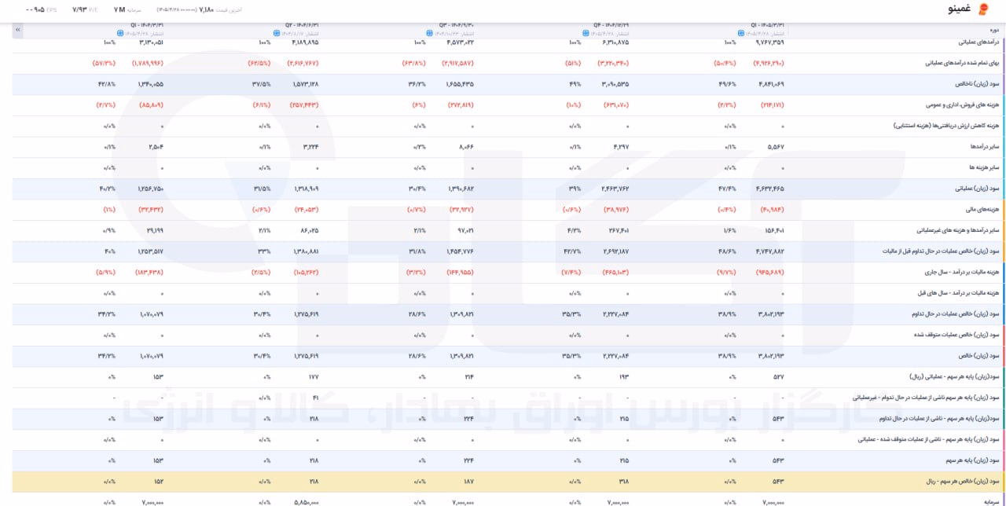The width and height of the screenshot is (1006, 506).
Task: Click the سرمایه row label at bottom
Action: [x=986, y=500]
